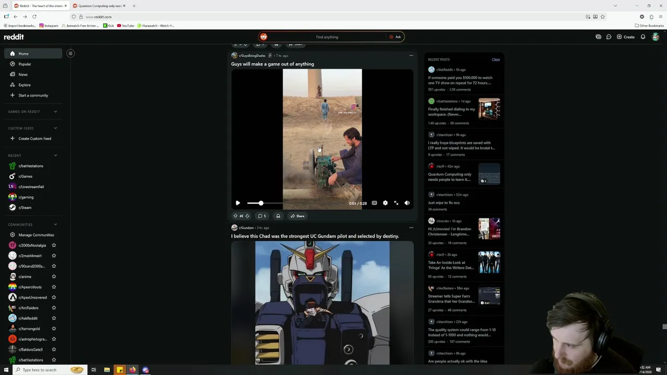
Task: Collapse the Recent section
Action: (x=33, y=155)
